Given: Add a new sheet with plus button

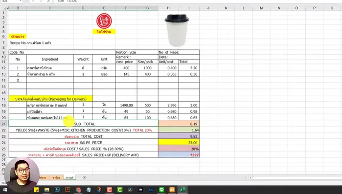Looking at the screenshot, I should (x=85, y=178).
